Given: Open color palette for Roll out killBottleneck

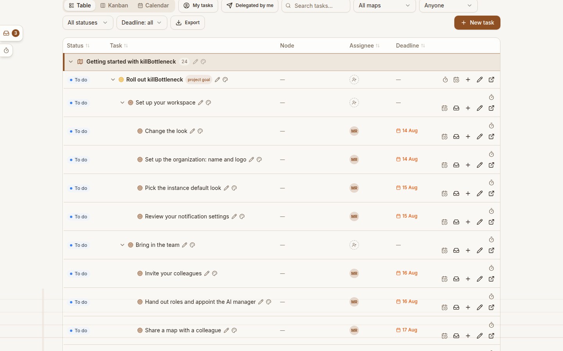Looking at the screenshot, I should click(x=225, y=80).
